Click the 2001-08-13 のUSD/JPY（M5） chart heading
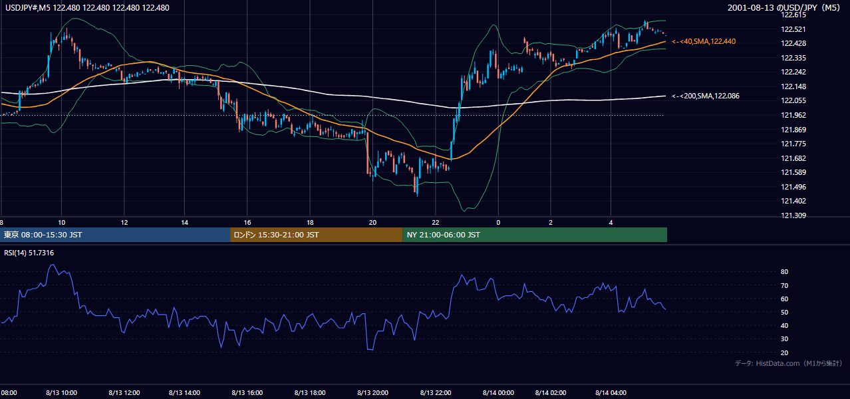 click(x=785, y=8)
